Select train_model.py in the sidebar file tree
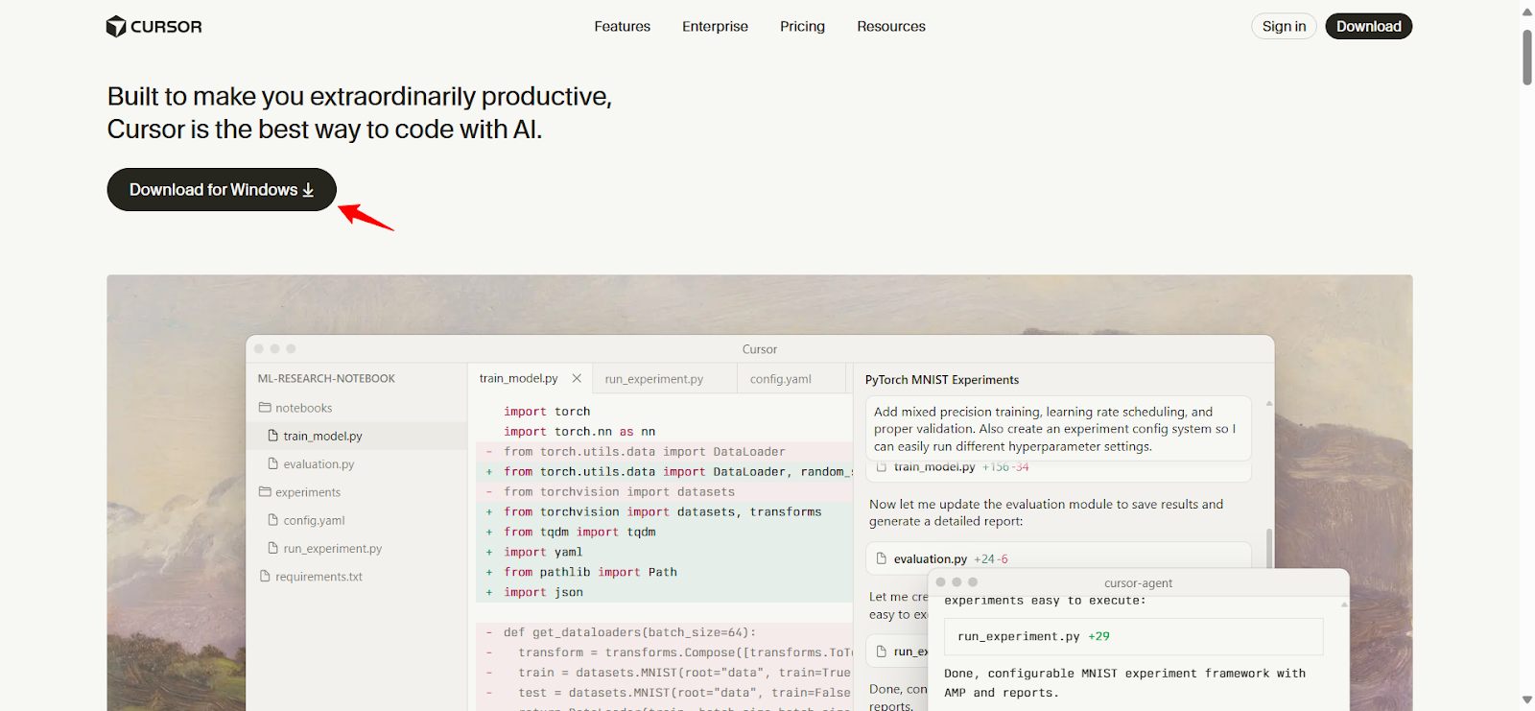Screen dimensions: 1535x711 coord(357,436)
